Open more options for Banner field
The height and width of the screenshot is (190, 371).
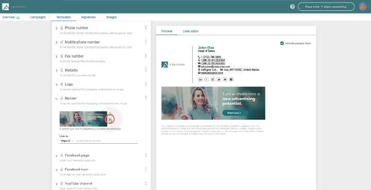146,98
